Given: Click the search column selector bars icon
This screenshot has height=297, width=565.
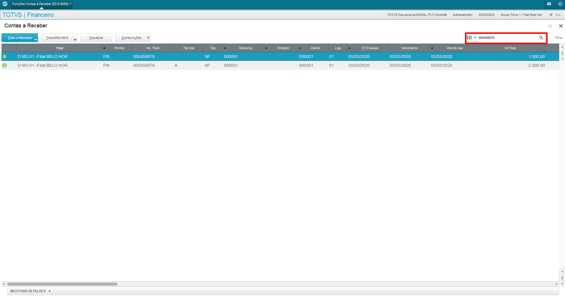Looking at the screenshot, I should (469, 38).
